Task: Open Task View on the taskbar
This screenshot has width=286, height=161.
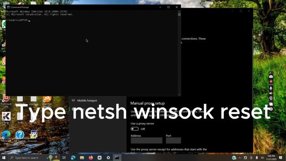Action: 64,158
